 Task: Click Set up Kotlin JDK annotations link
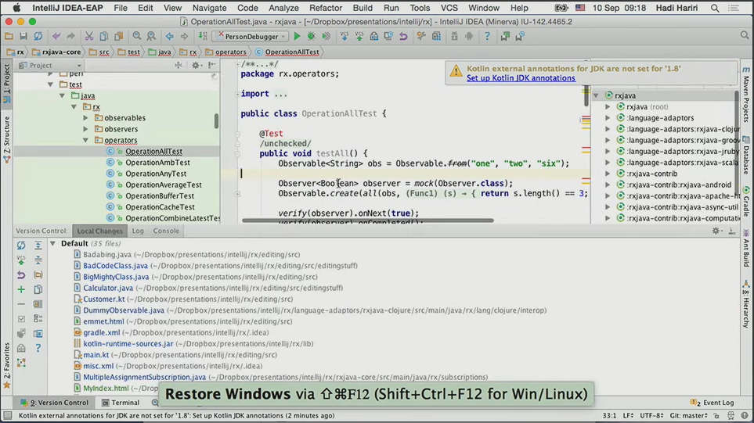tap(521, 77)
